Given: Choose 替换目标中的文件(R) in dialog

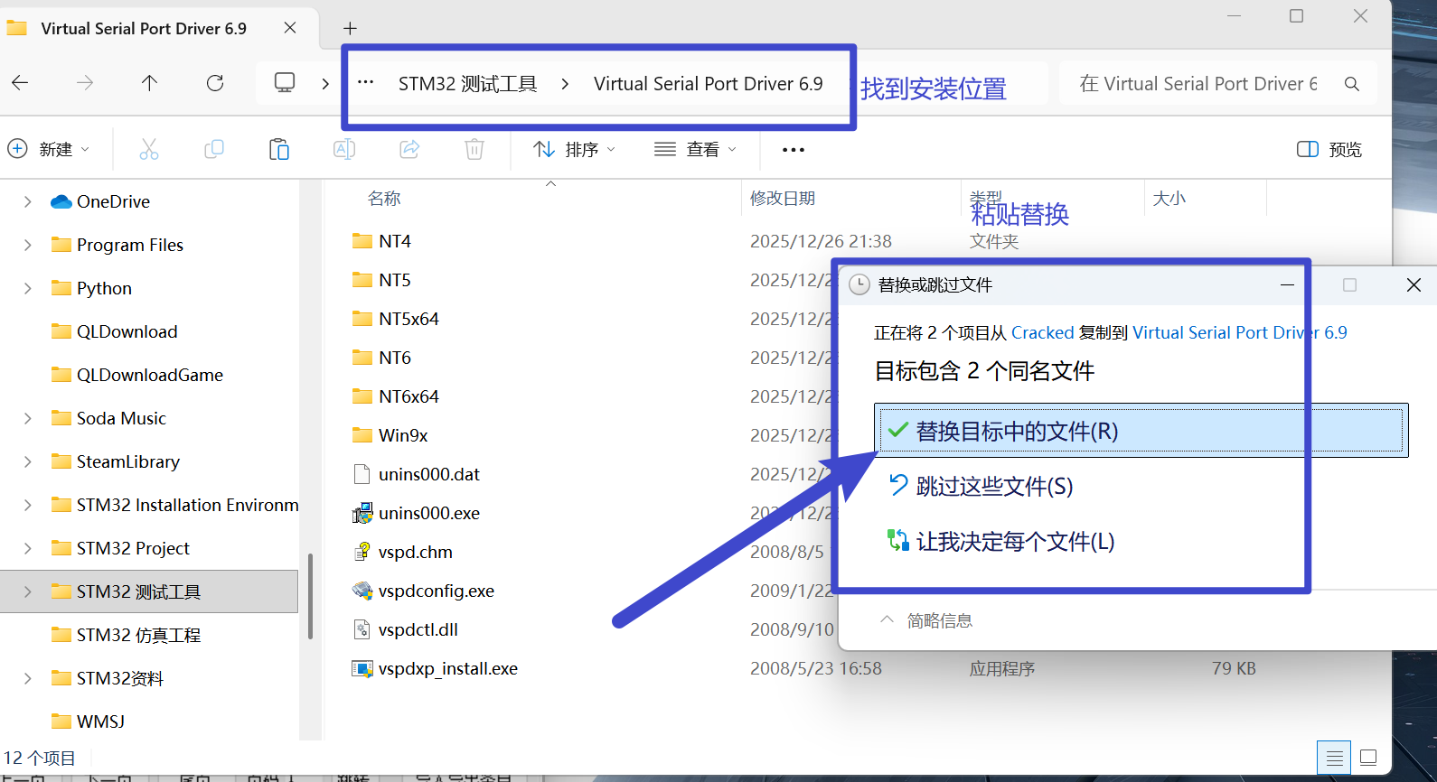Looking at the screenshot, I should point(1141,431).
